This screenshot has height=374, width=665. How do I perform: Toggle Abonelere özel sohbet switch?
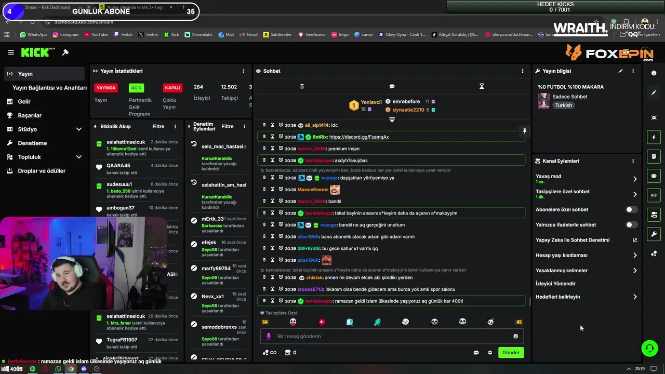[631, 210]
